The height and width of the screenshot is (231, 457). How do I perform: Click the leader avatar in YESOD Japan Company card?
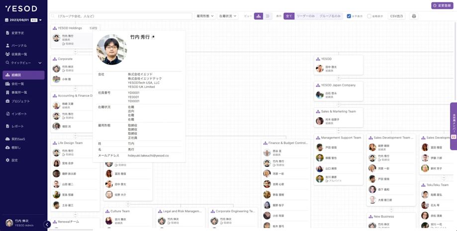pyautogui.click(x=320, y=95)
